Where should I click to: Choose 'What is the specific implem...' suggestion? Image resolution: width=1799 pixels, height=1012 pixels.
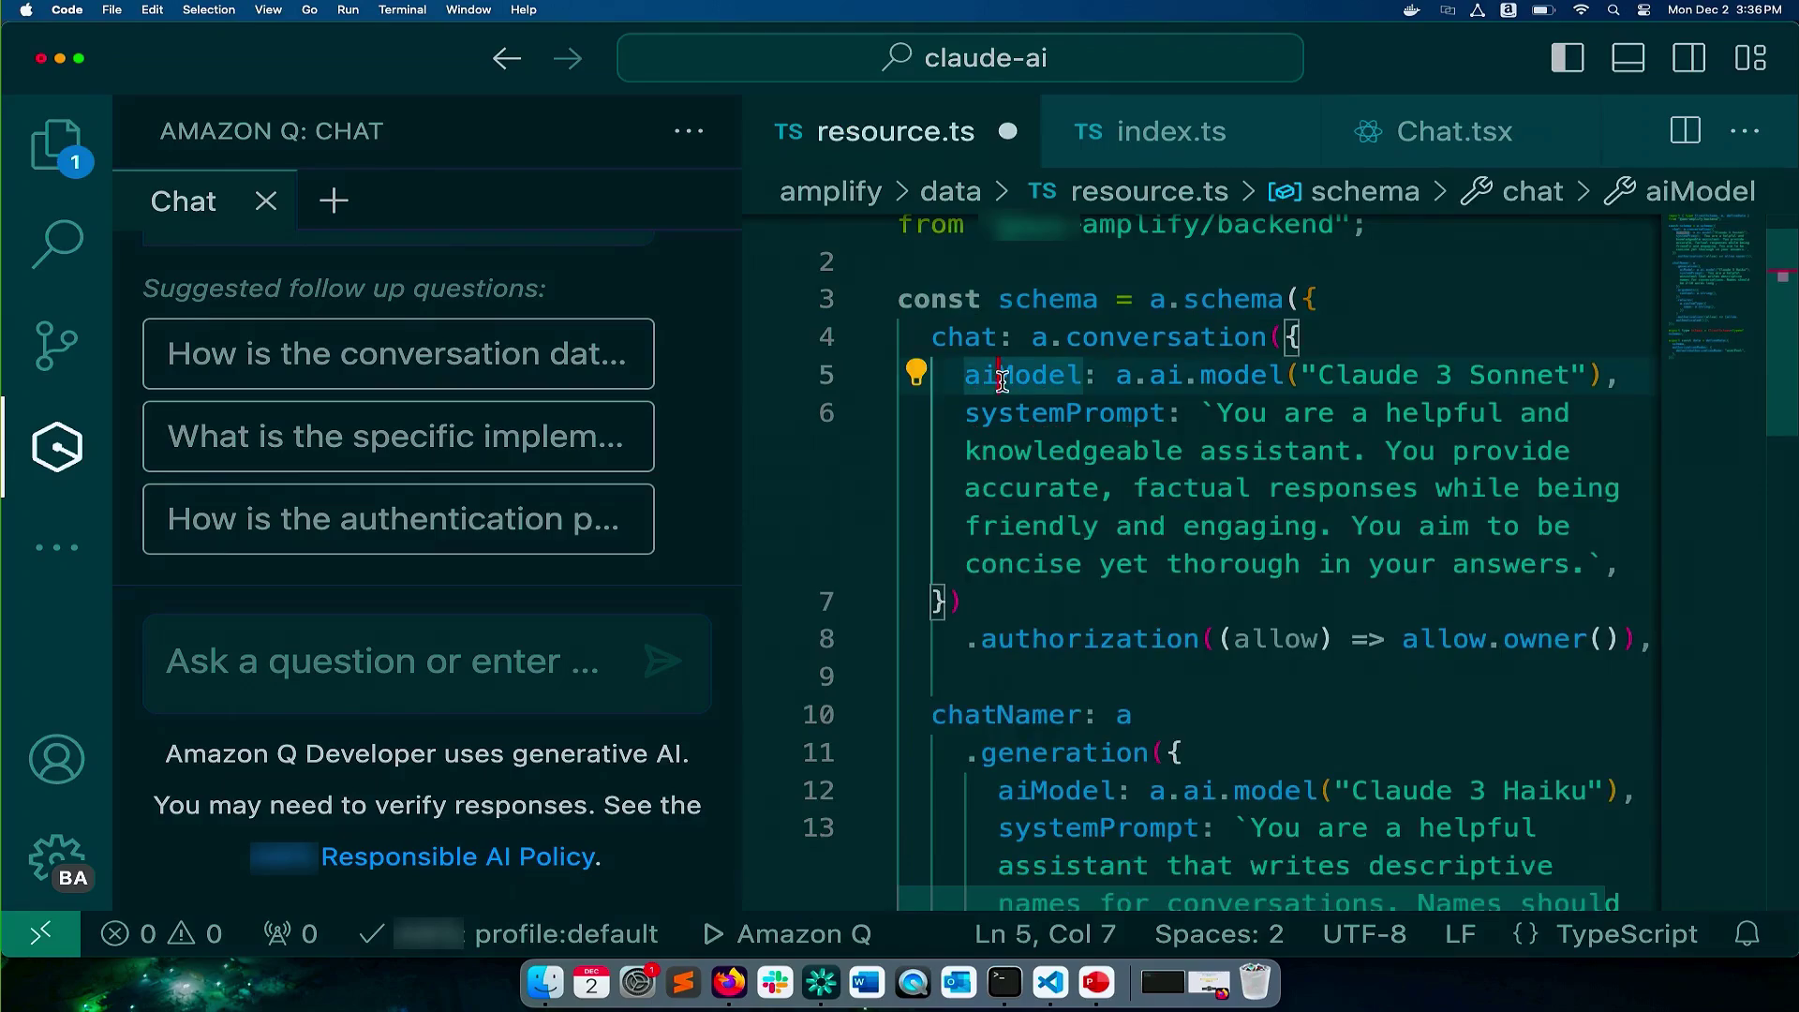tap(398, 437)
